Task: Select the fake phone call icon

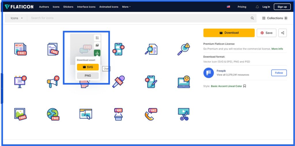Action: coord(151,114)
